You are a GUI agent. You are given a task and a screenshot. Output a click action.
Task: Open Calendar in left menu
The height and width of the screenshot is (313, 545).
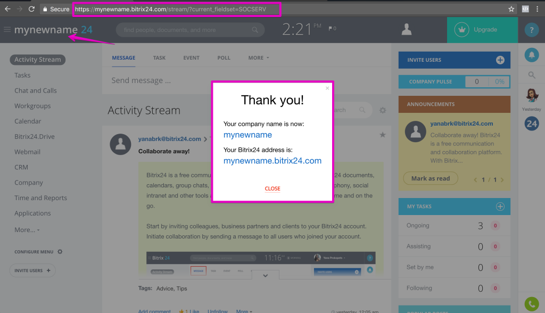coord(28,121)
